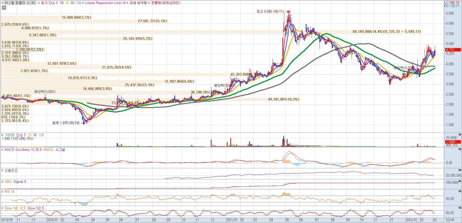The height and width of the screenshot is (223, 462).
Task: Click the 2020/01 date on time axis
Action: (52, 220)
